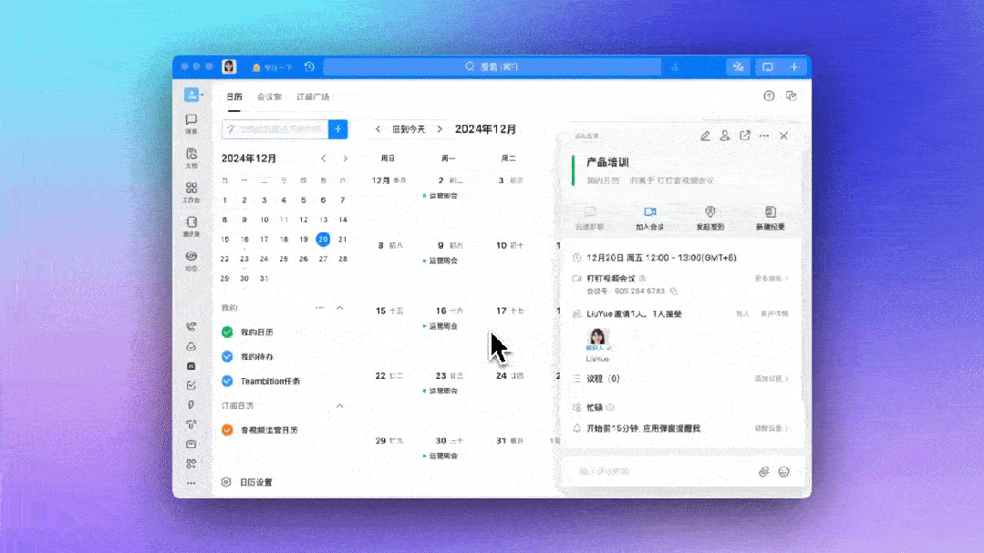Image resolution: width=984 pixels, height=553 pixels.
Task: Toggle the orange subscribed calendar checkbox
Action: pos(227,430)
